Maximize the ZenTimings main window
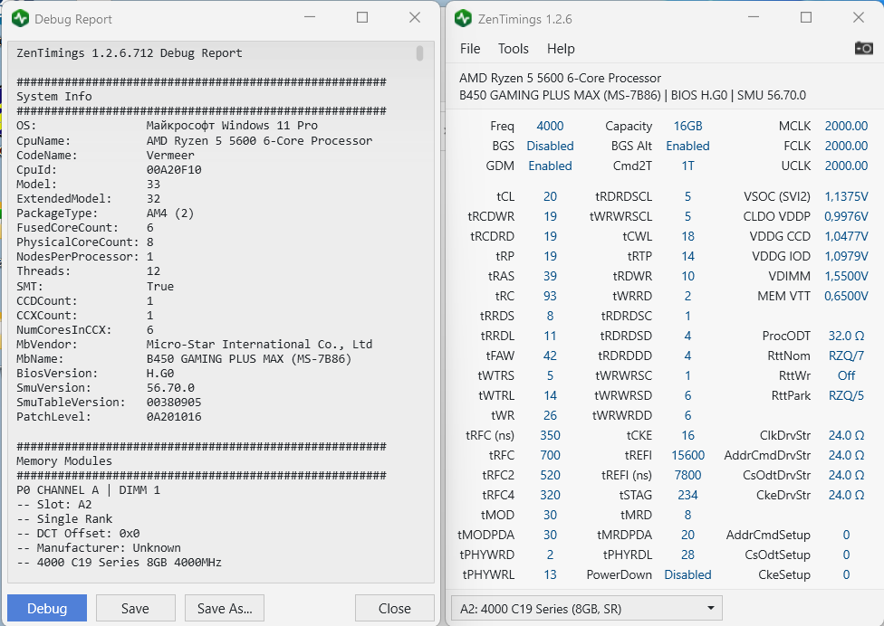Screen dimensions: 884x626 tap(806, 18)
